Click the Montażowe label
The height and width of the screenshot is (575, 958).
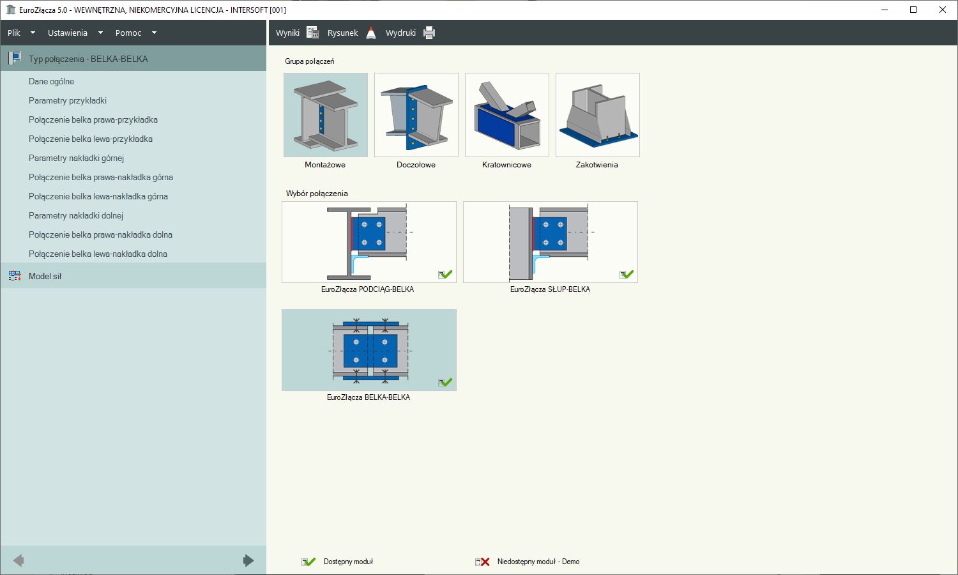(x=325, y=165)
